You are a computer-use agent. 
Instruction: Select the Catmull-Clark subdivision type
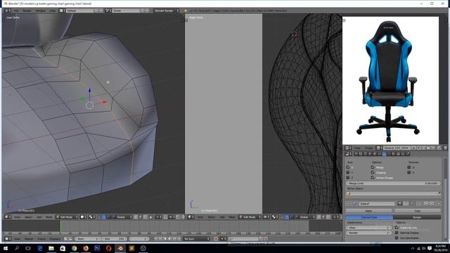click(x=369, y=217)
